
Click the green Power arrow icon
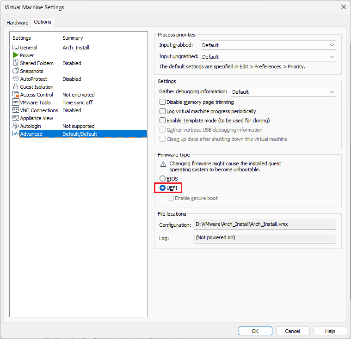click(16, 55)
